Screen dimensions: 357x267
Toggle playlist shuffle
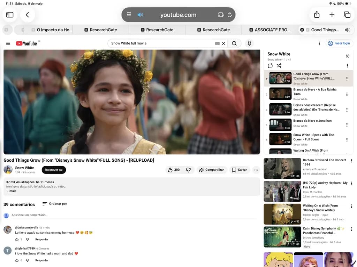(279, 66)
